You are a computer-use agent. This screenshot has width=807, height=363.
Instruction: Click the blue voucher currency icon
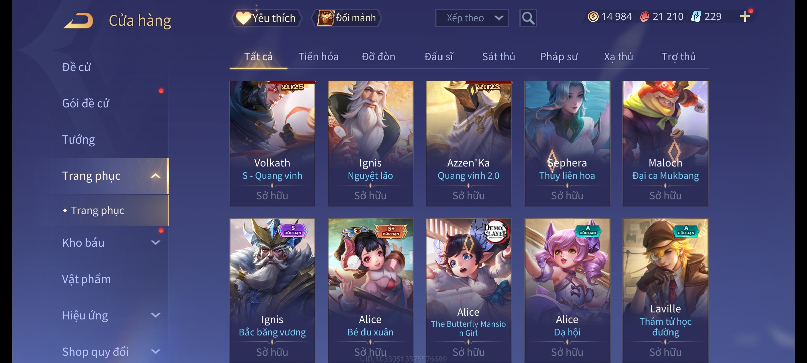[696, 17]
